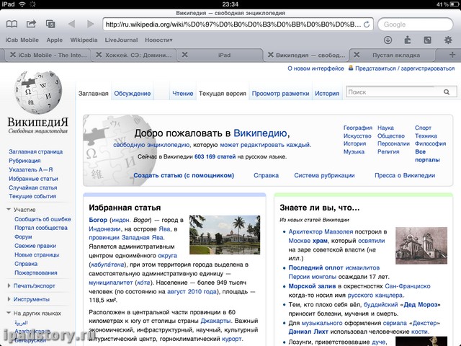Click Представиться / зарегистрироваться link
This screenshot has height=346, width=461.
click(x=405, y=68)
